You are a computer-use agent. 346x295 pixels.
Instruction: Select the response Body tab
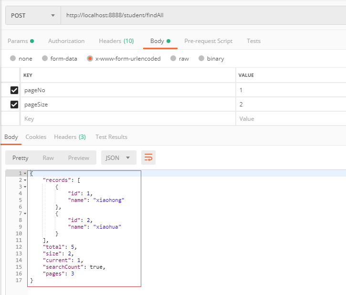tap(11, 137)
